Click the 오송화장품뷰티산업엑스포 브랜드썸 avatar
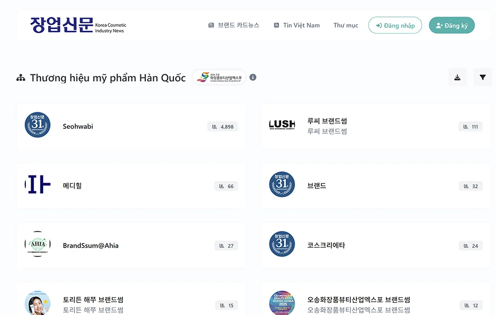 click(x=282, y=303)
